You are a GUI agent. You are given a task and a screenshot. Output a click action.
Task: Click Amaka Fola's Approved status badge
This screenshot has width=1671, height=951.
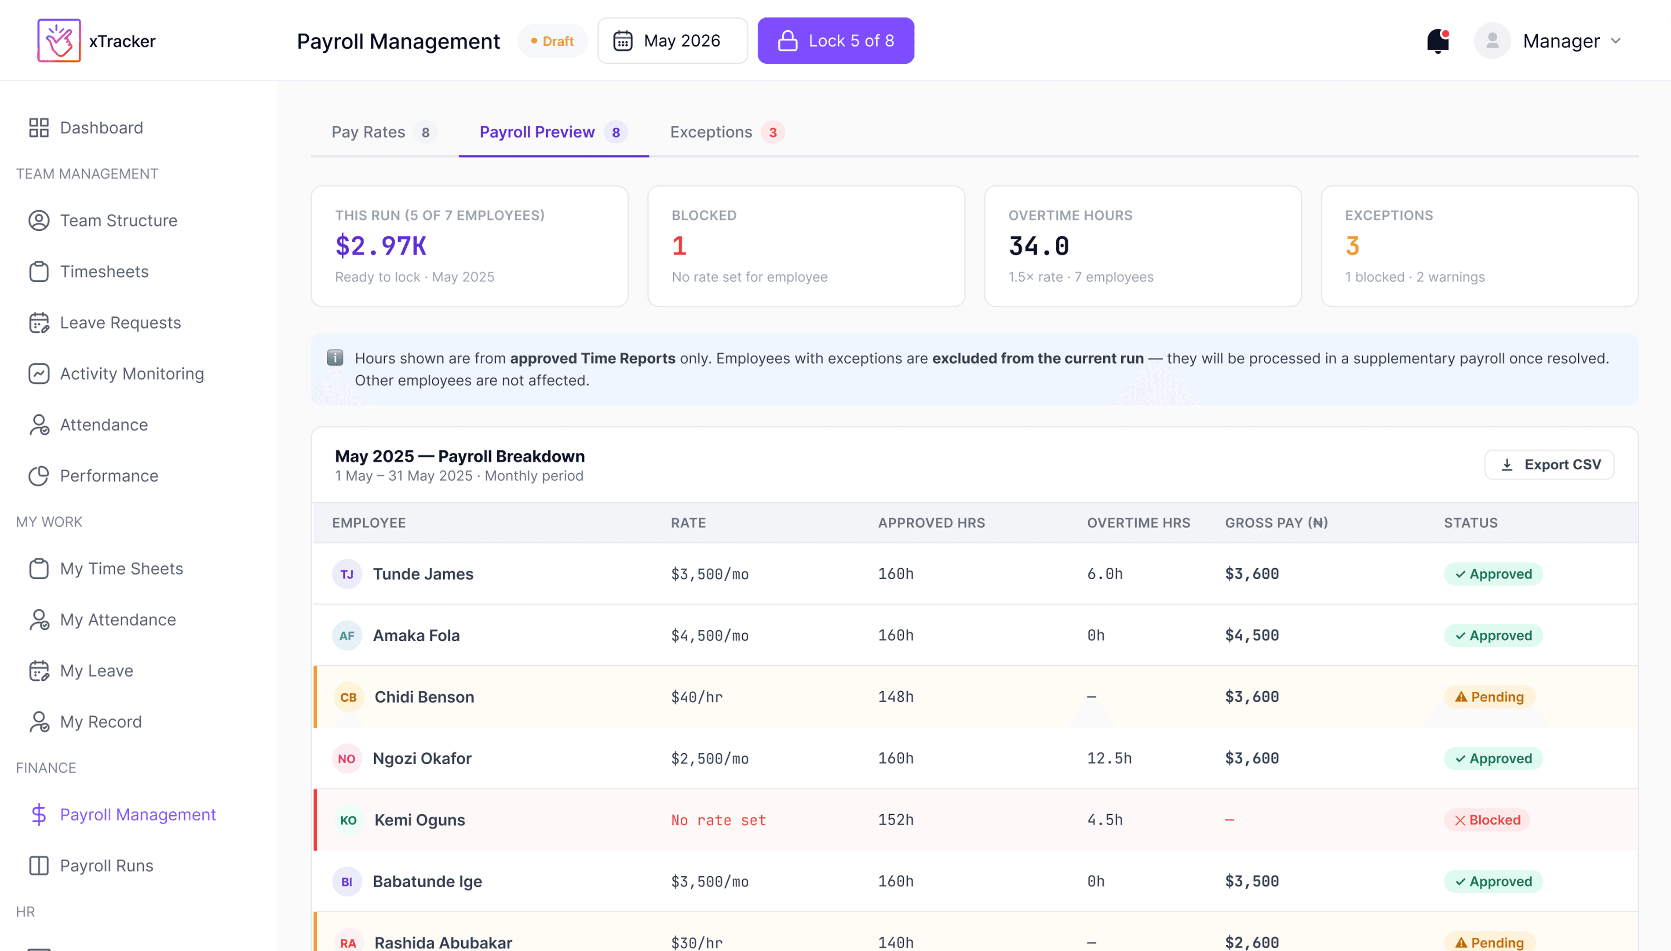tap(1493, 635)
